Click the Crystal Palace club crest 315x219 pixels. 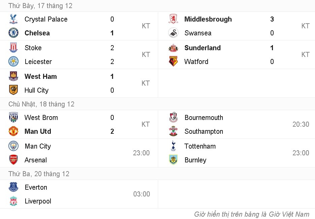[x=13, y=19]
